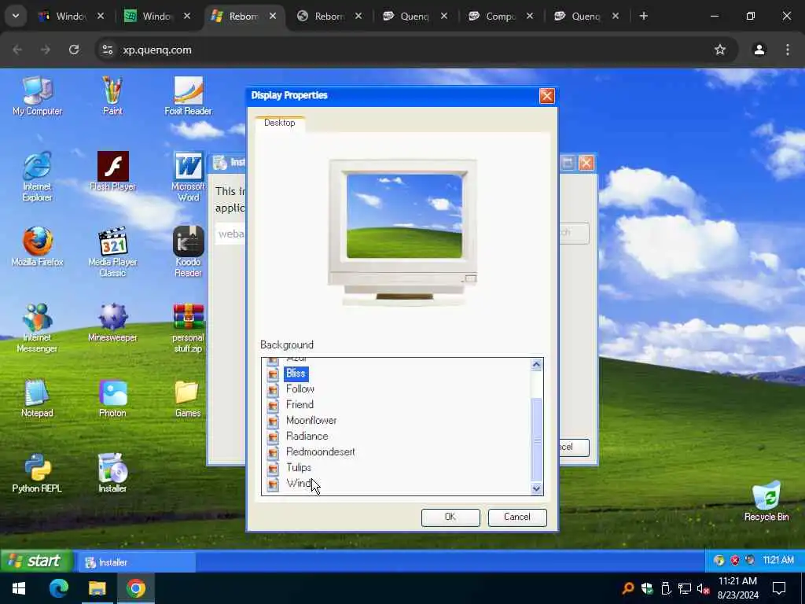
Task: Select the Foxit Reader desktop icon
Action: (188, 96)
